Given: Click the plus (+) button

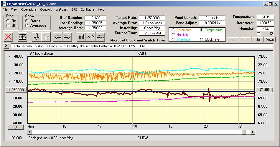Looking at the screenshot, I should 233,40.
